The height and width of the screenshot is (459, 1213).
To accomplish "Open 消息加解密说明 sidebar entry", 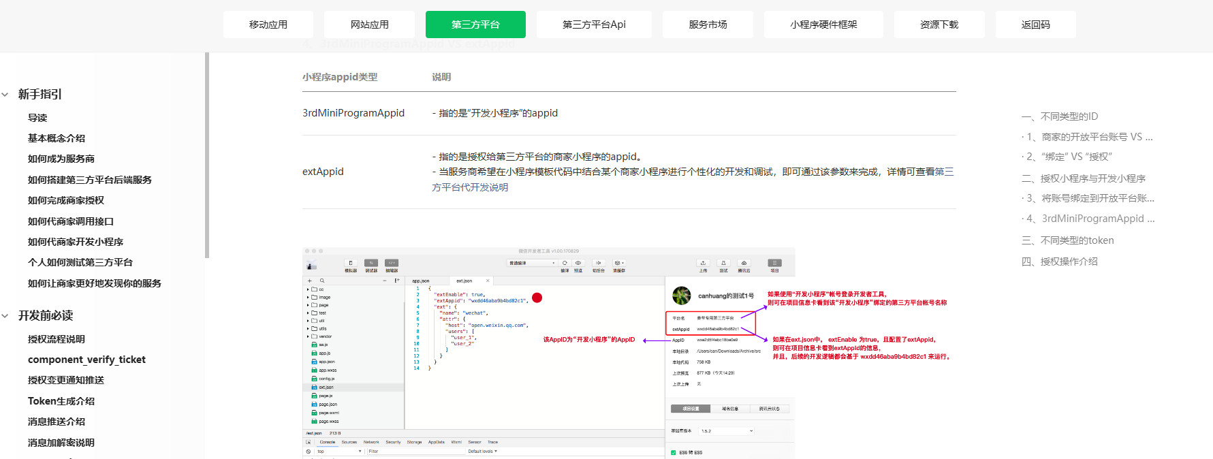I will [61, 443].
